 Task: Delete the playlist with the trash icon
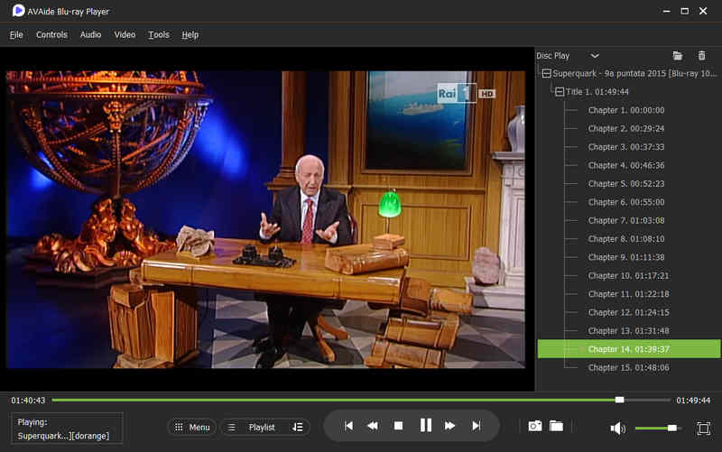tap(702, 56)
